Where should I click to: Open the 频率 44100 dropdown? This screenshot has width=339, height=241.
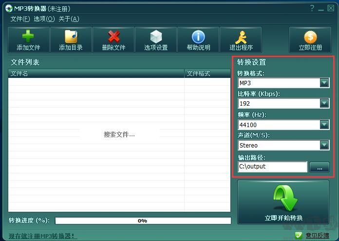click(324, 125)
